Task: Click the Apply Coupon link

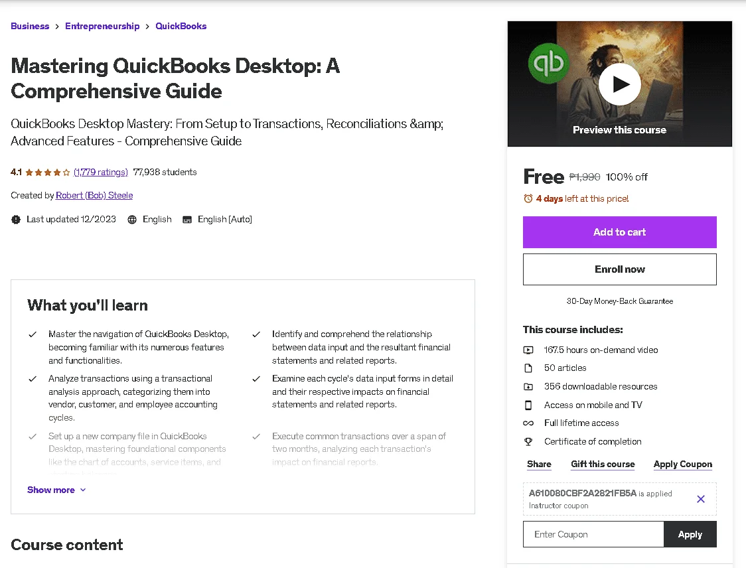Action: (683, 464)
